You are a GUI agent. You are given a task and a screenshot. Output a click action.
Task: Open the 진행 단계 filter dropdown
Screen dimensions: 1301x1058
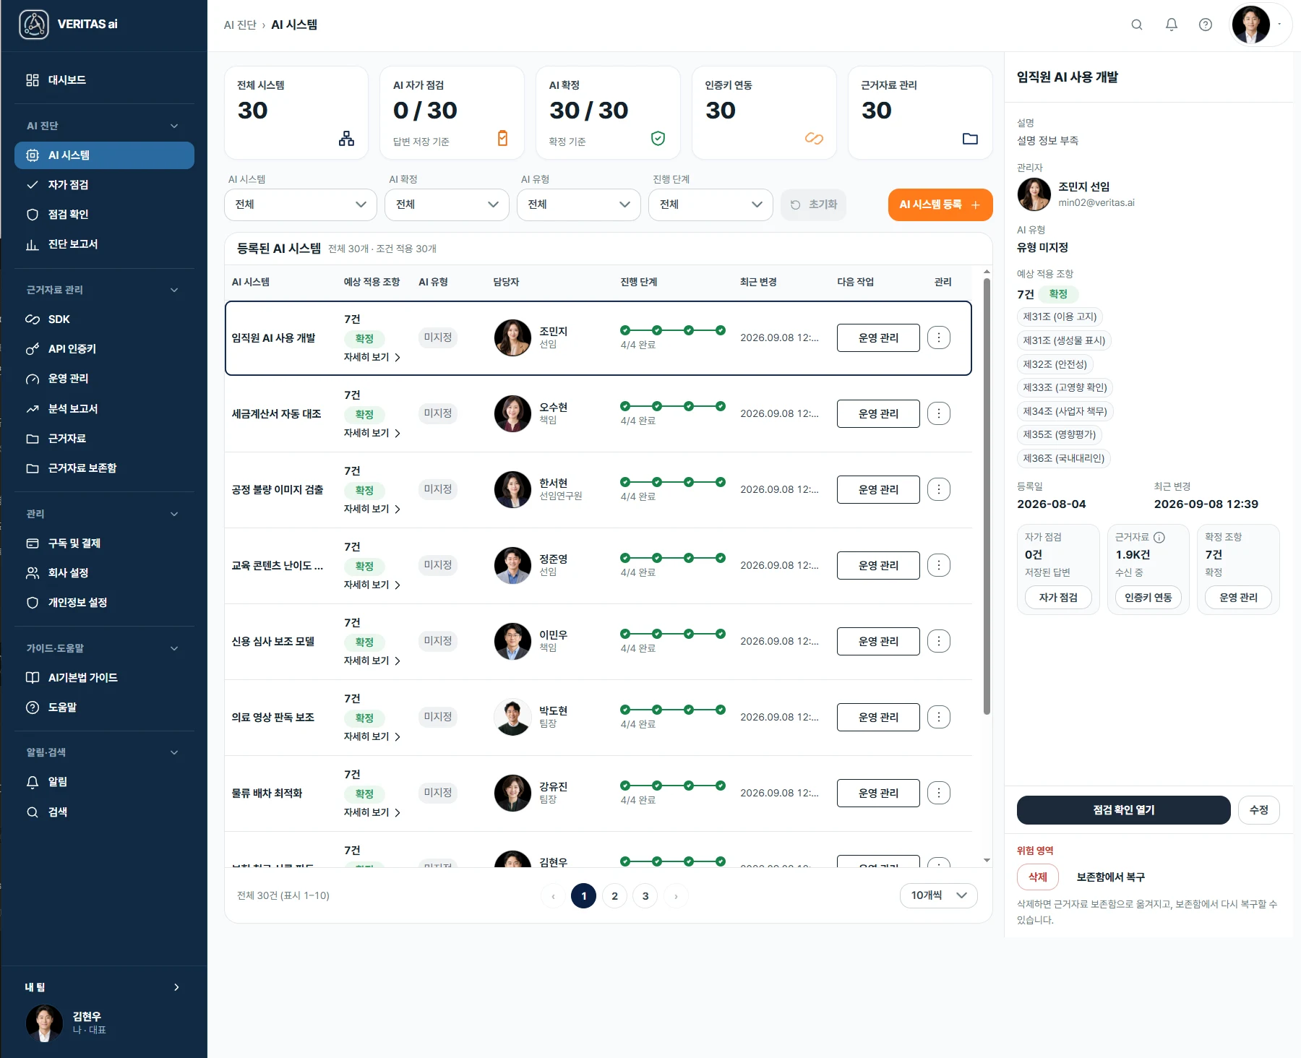tap(710, 205)
